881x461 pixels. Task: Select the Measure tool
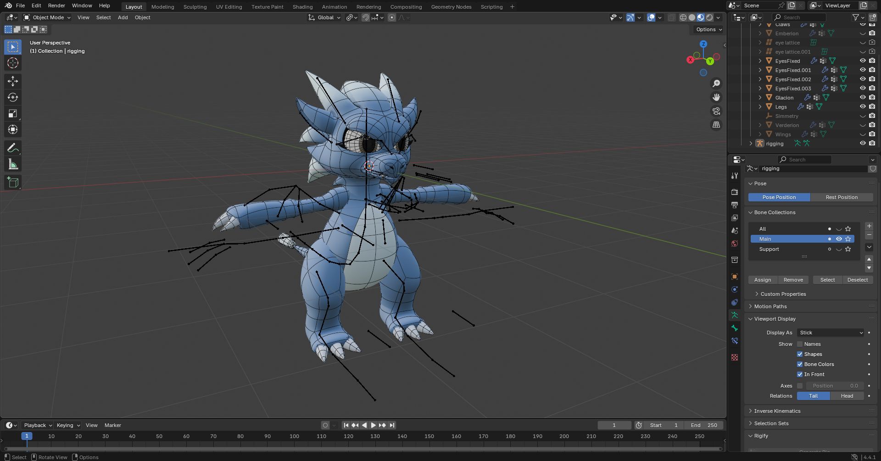click(x=13, y=164)
